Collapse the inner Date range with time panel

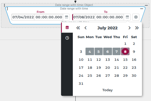[142, 9]
